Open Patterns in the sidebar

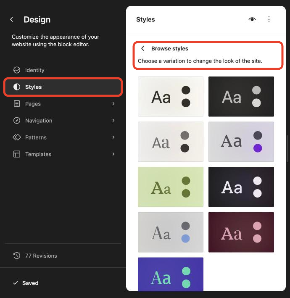63,137
